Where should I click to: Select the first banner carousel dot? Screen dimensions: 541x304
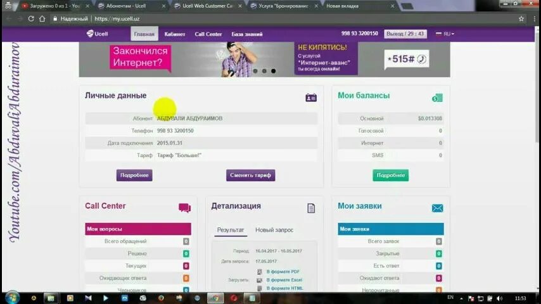255,71
